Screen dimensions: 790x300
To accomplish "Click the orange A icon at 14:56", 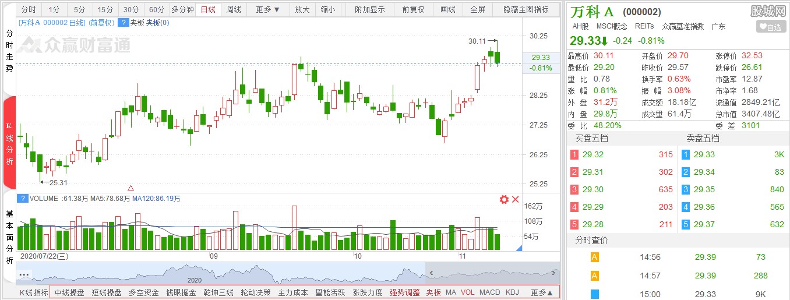I will (595, 257).
